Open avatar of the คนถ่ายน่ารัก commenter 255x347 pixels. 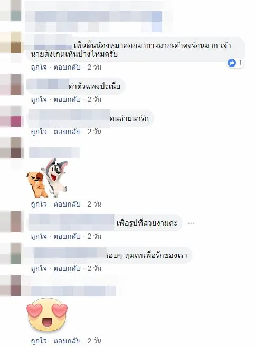click(x=11, y=116)
